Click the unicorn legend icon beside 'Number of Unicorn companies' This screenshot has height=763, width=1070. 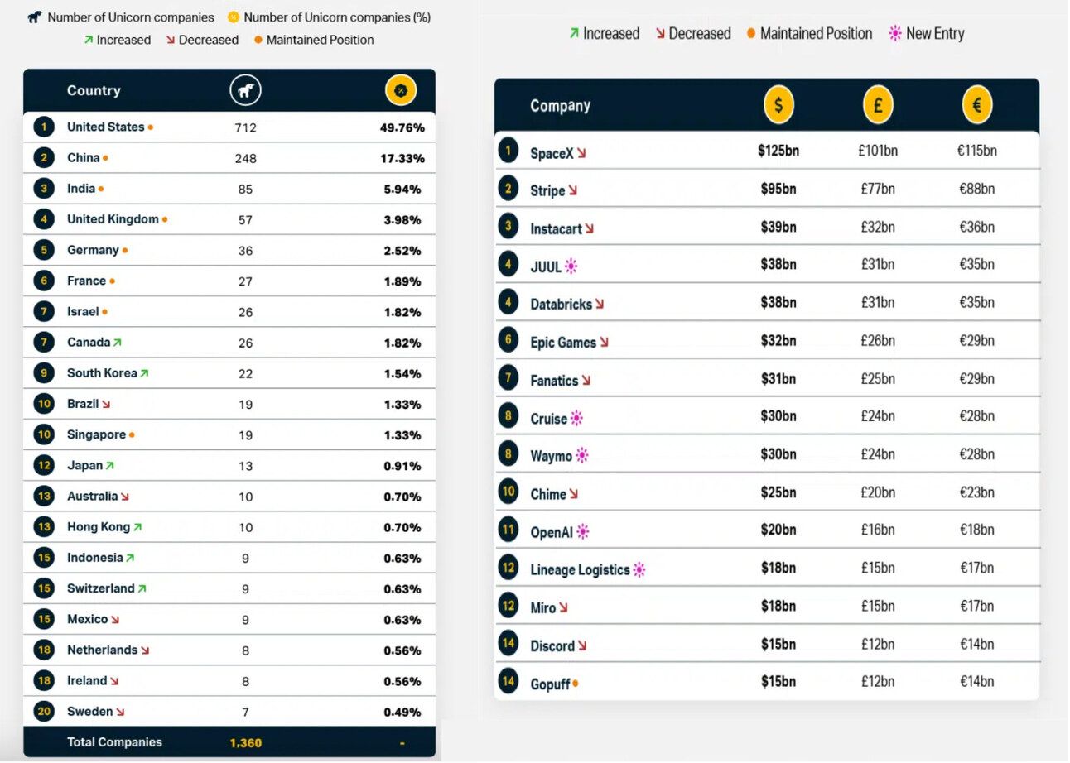click(x=35, y=17)
